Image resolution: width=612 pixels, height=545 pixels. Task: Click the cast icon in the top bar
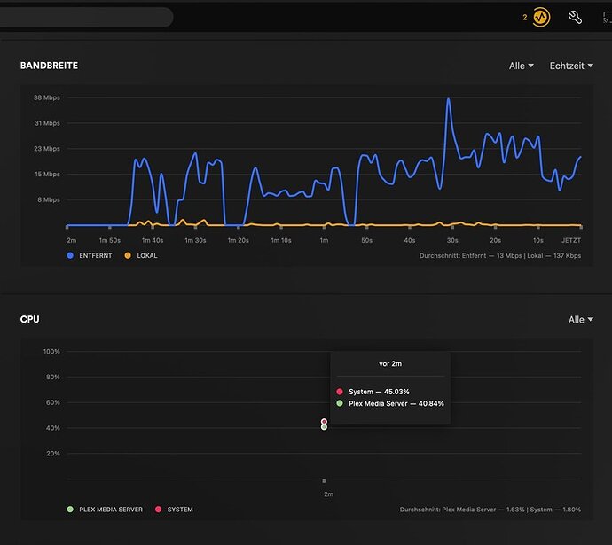(608, 18)
